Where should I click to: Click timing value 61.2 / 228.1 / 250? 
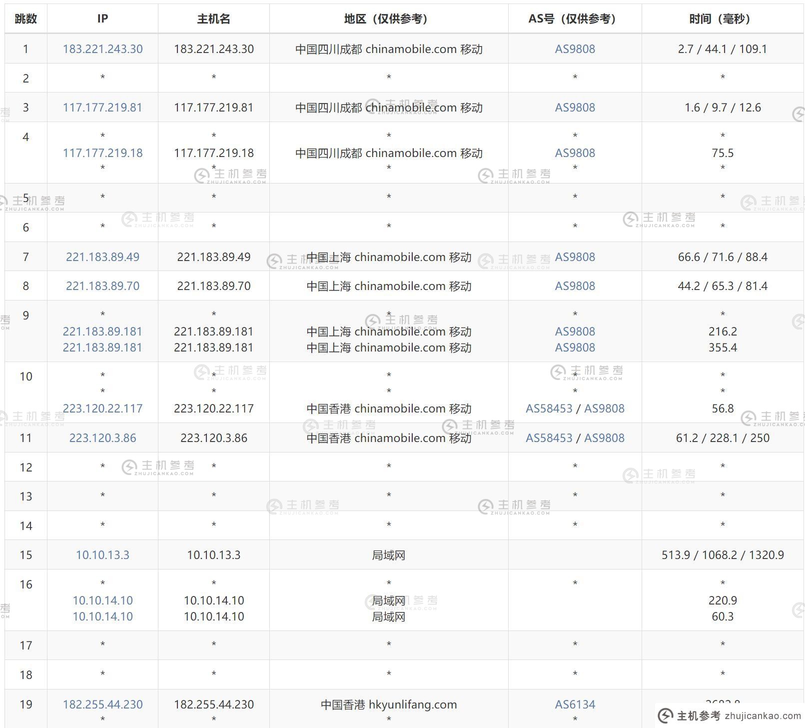point(723,438)
